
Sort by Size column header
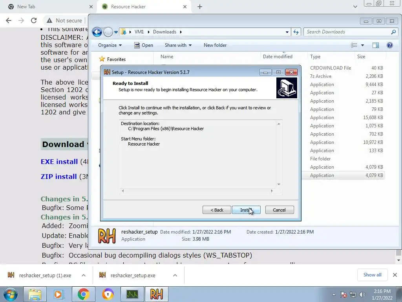pyautogui.click(x=361, y=57)
